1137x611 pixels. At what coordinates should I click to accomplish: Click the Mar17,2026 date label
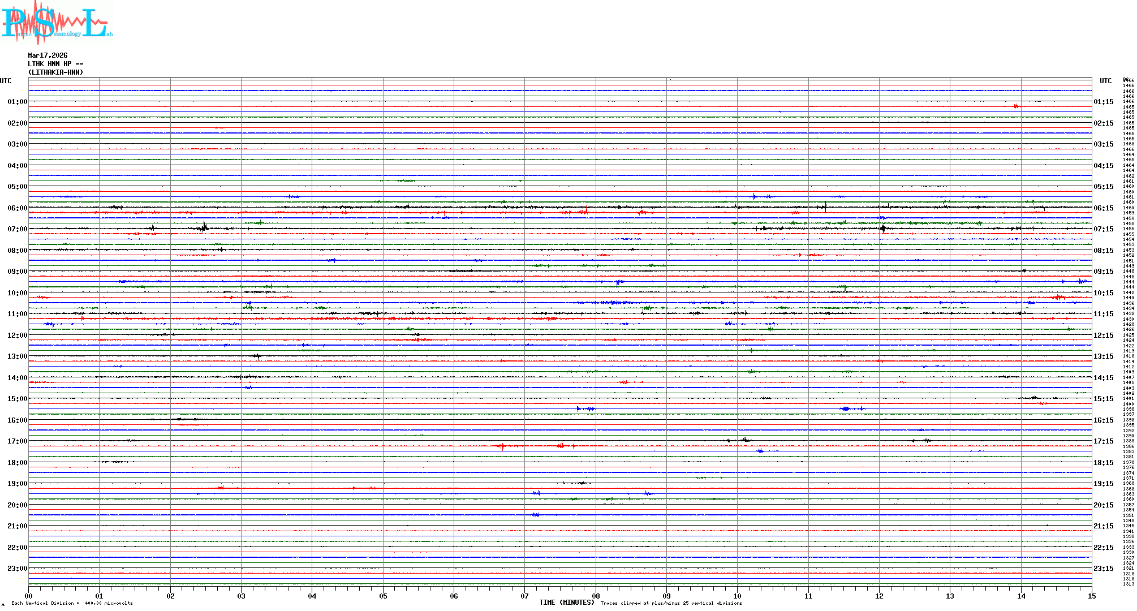tap(48, 55)
